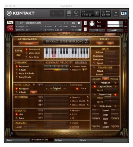133x147 pixels.
Task: Click the exclamation panic button
Action: pyautogui.click(x=97, y=13)
